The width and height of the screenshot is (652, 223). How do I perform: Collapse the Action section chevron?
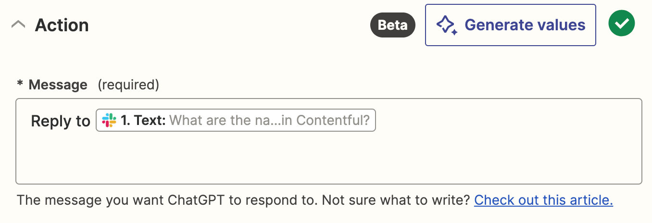click(x=18, y=25)
